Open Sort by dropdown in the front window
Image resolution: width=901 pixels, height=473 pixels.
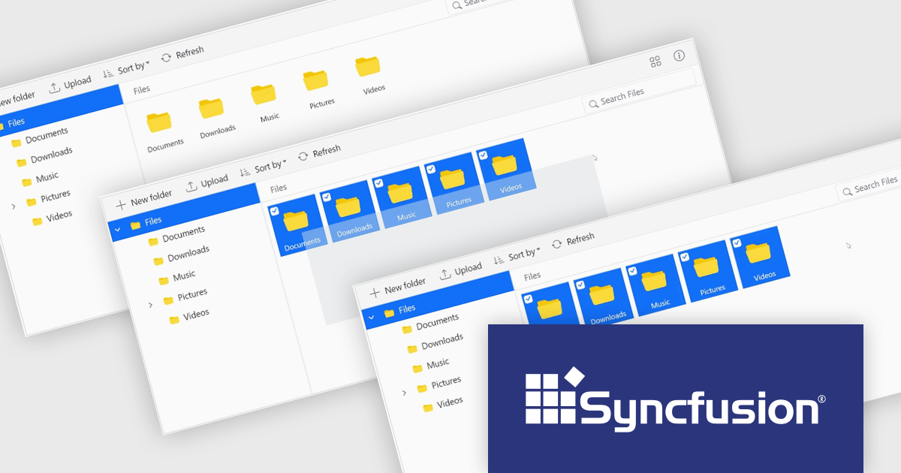tap(517, 256)
